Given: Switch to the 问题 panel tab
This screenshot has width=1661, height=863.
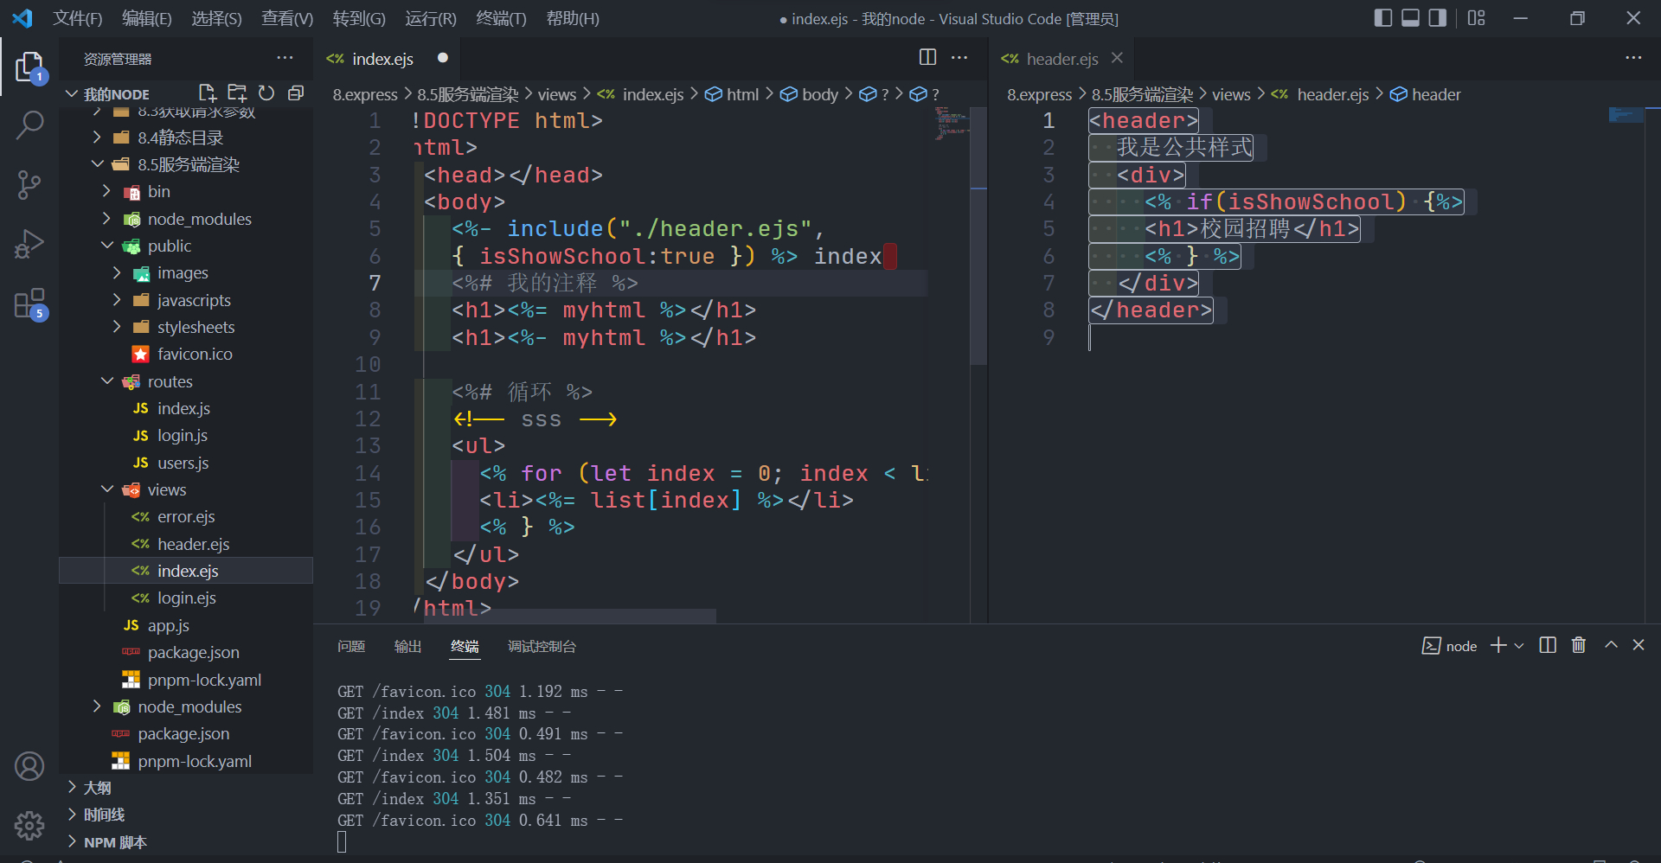Looking at the screenshot, I should point(351,646).
